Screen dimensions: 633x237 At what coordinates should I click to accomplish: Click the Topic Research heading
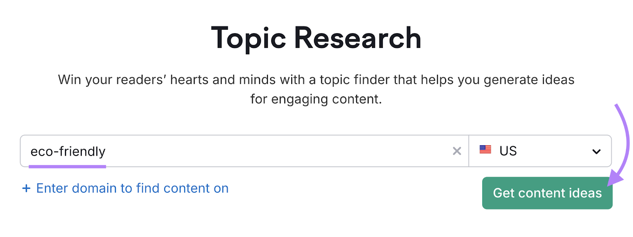point(316,38)
